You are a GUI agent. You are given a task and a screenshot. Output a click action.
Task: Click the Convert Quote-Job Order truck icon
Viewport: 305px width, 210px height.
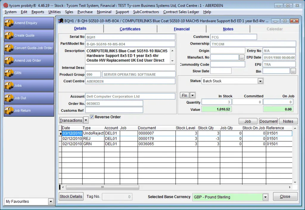tap(9, 48)
